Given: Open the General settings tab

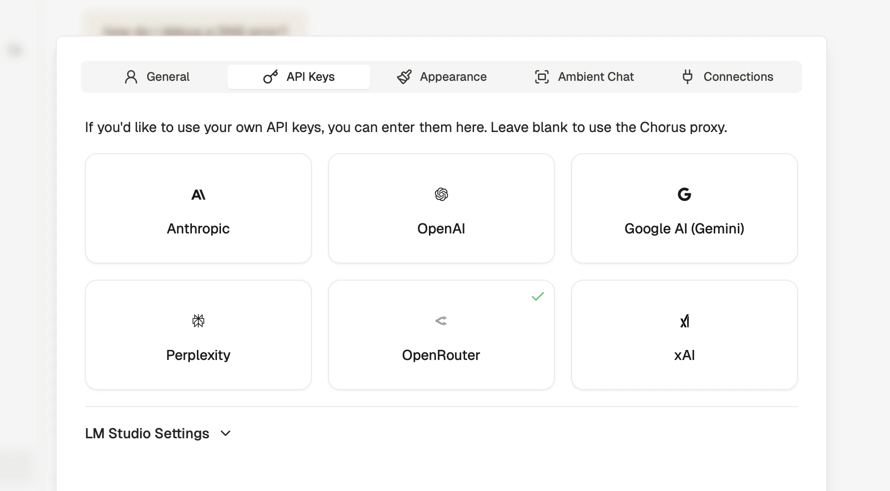Looking at the screenshot, I should (156, 77).
